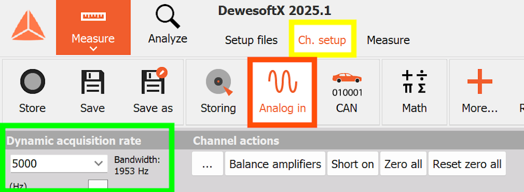Click the 5000 sample rate field
The height and width of the screenshot is (192, 524).
click(59, 163)
